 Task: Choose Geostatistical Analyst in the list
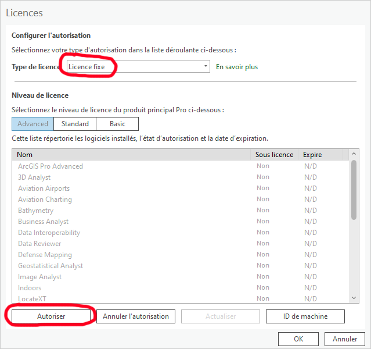click(51, 266)
